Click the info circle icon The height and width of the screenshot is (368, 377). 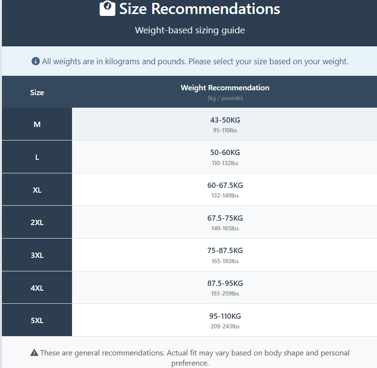point(35,61)
